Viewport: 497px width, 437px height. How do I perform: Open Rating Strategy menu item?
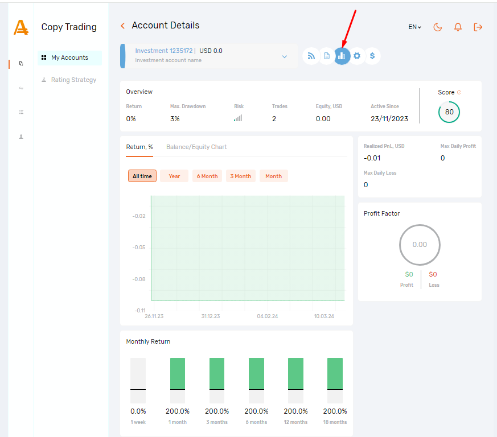(x=73, y=80)
